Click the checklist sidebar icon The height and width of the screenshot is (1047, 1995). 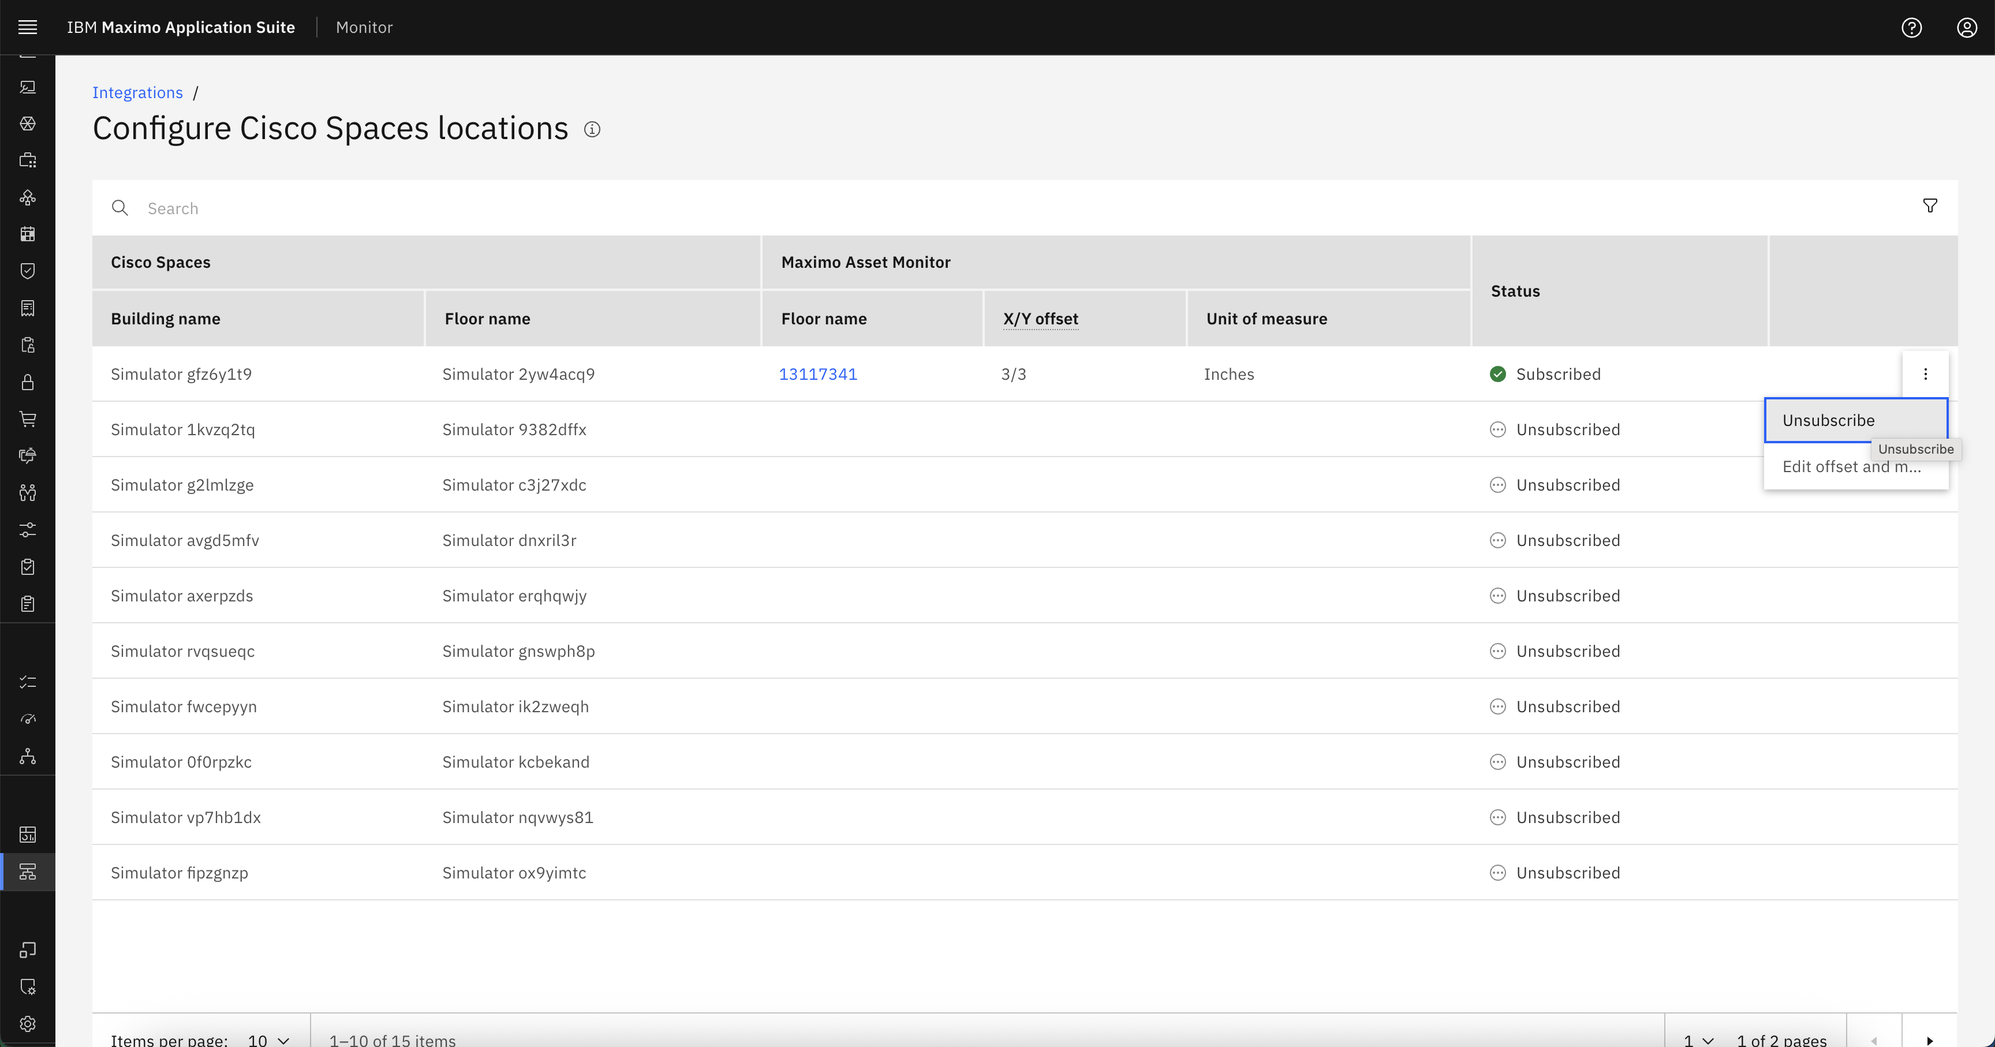point(28,682)
